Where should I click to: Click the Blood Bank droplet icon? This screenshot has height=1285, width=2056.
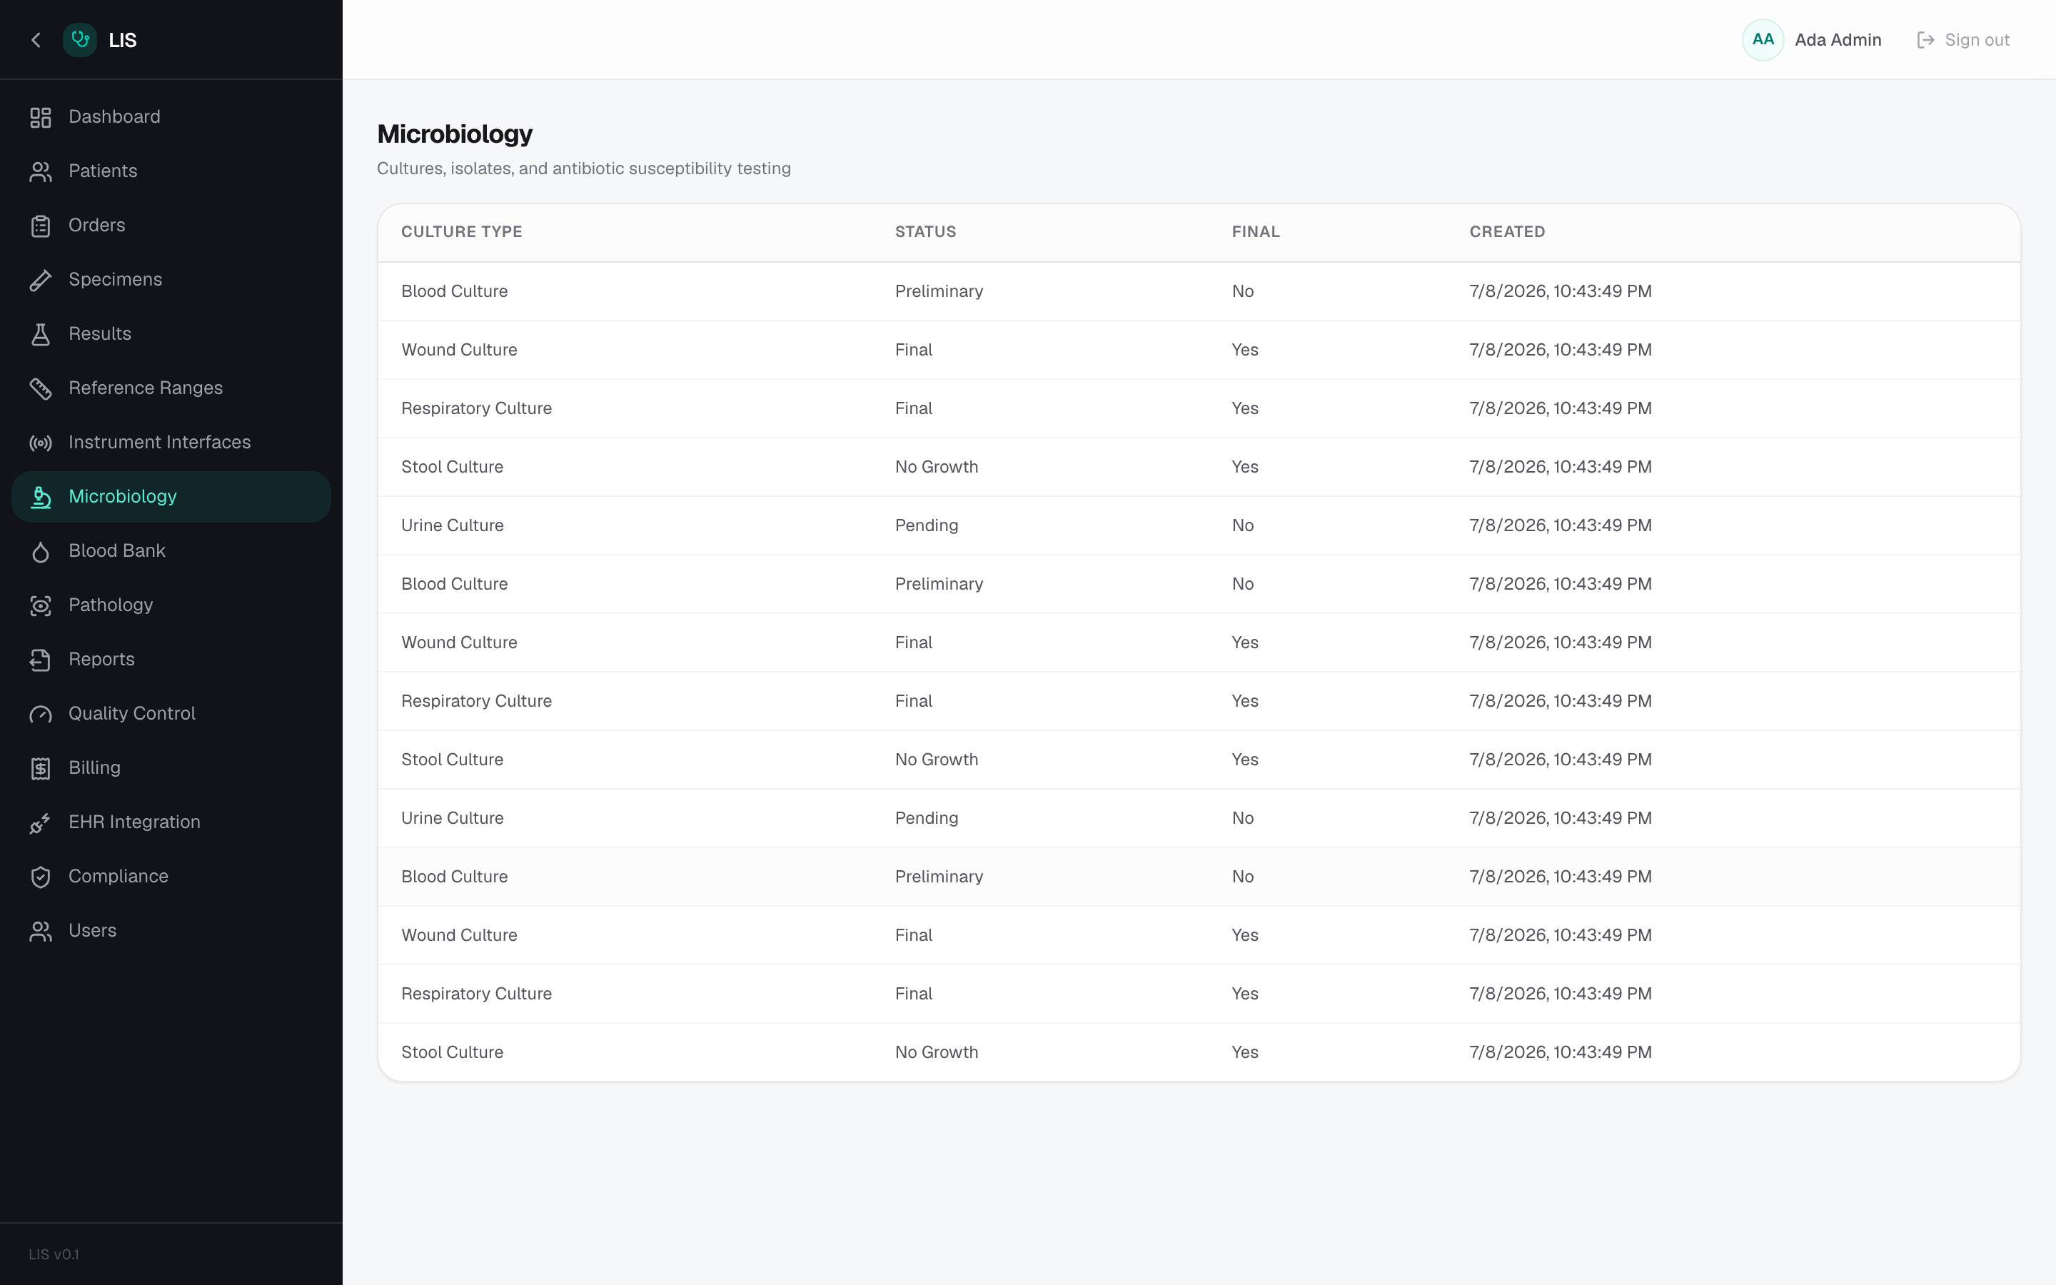(x=41, y=552)
